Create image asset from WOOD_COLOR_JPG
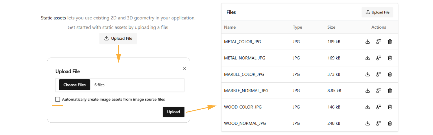 tap(379, 107)
